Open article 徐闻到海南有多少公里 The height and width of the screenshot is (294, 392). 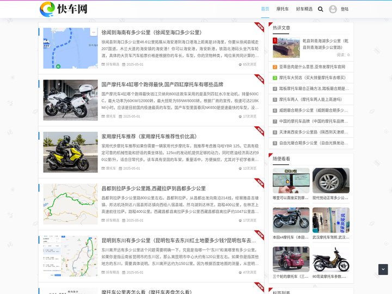(x=151, y=32)
